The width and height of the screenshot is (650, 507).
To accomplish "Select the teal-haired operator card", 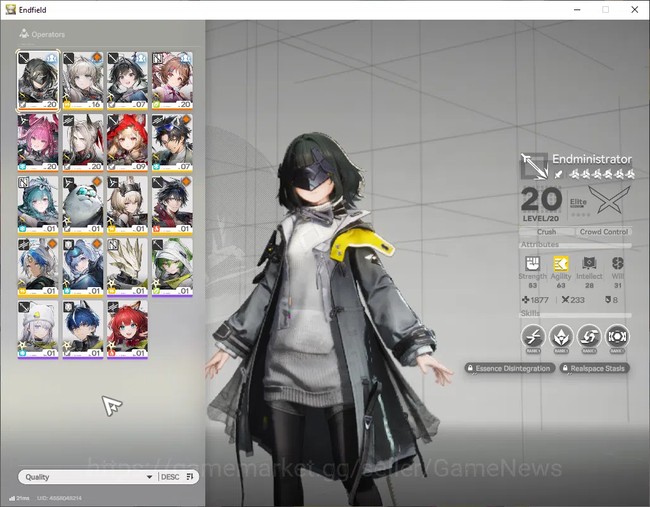I will point(38,205).
